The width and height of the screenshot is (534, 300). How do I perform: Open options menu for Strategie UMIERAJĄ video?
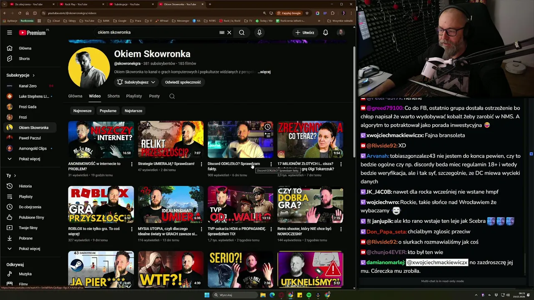pos(202,164)
